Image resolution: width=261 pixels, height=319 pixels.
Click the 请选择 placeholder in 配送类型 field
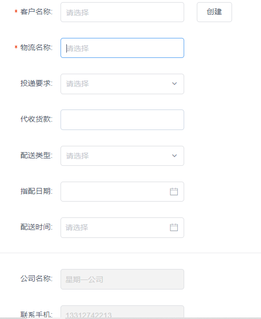[77, 156]
